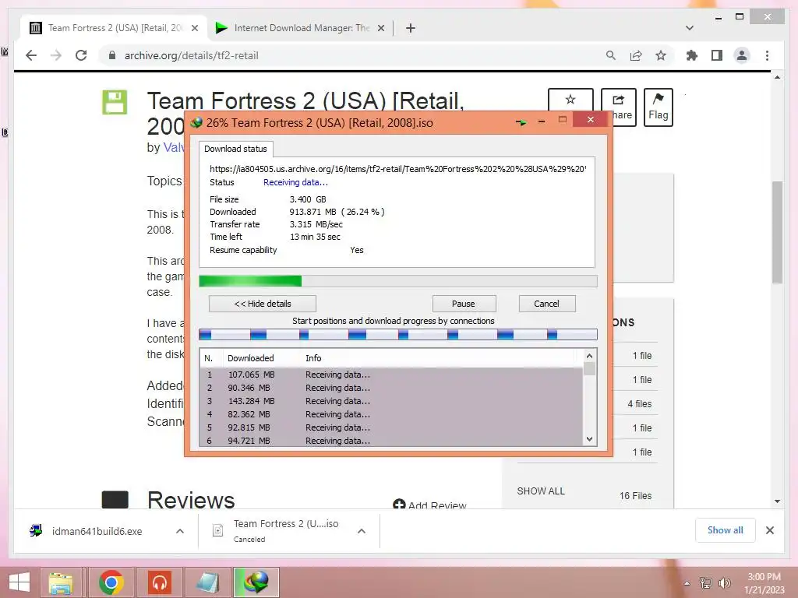Click the page scrollbar thumb
The image size is (798, 598).
[777, 231]
